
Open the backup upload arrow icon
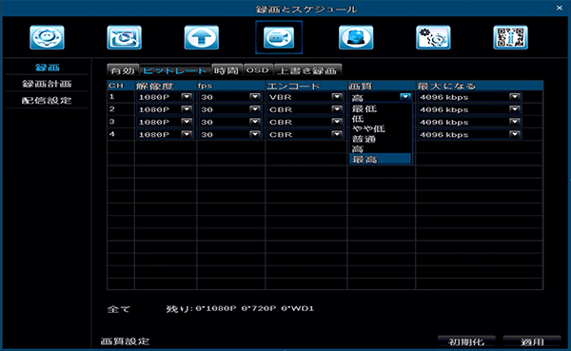(202, 37)
